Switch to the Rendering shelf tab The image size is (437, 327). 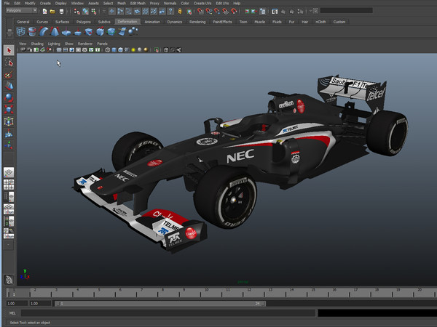coord(197,22)
